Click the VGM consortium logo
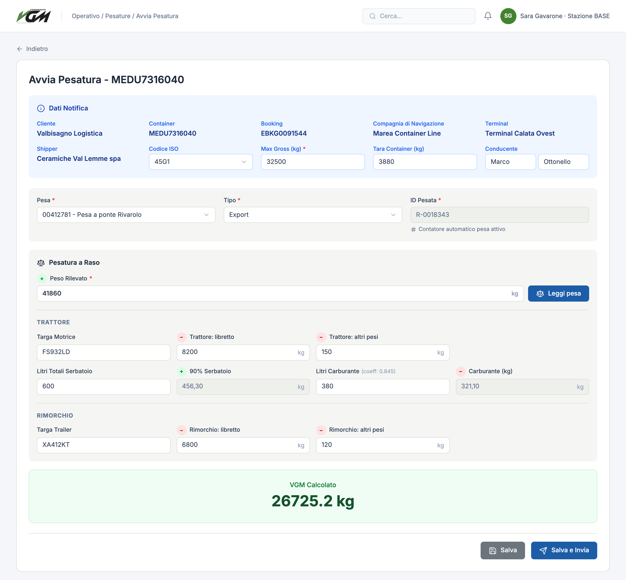This screenshot has width=626, height=580. click(34, 16)
